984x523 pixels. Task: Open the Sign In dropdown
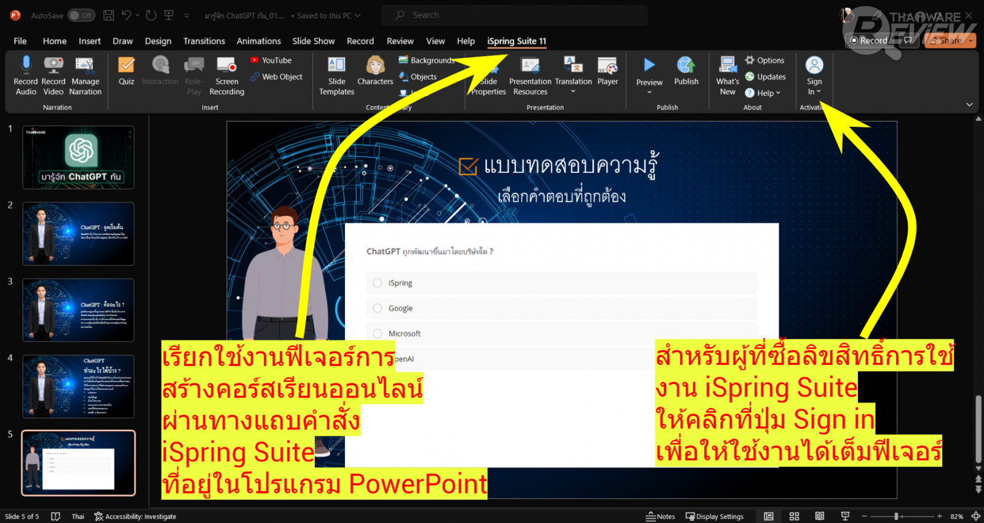pos(814,75)
